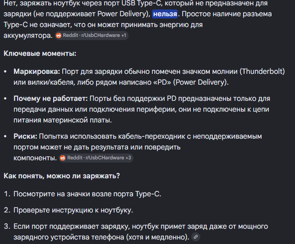Select the bold «Маркировка:» label
The width and height of the screenshot is (295, 244).
pyautogui.click(x=37, y=72)
